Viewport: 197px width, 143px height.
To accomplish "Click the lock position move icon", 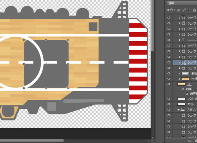I will pyautogui.click(x=189, y=10).
